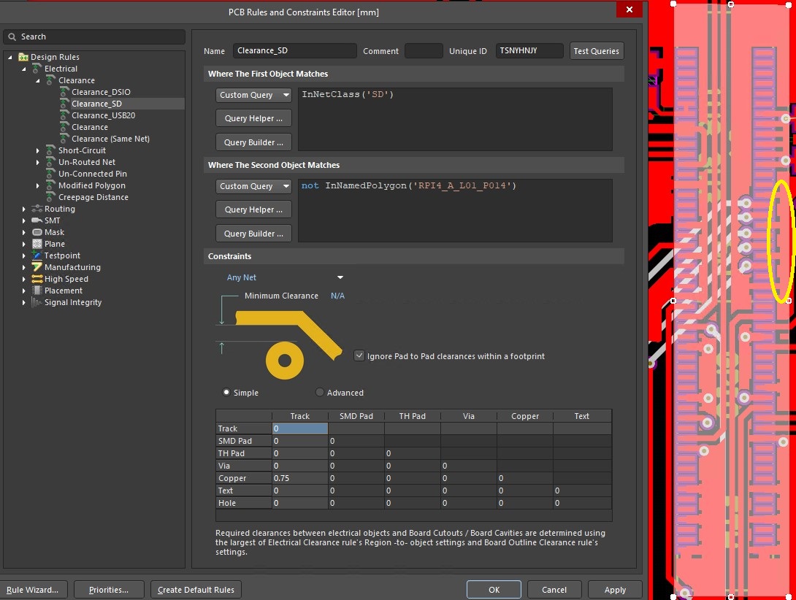Image resolution: width=796 pixels, height=600 pixels.
Task: Click the Signal Integrity category icon
Action: [x=37, y=302]
